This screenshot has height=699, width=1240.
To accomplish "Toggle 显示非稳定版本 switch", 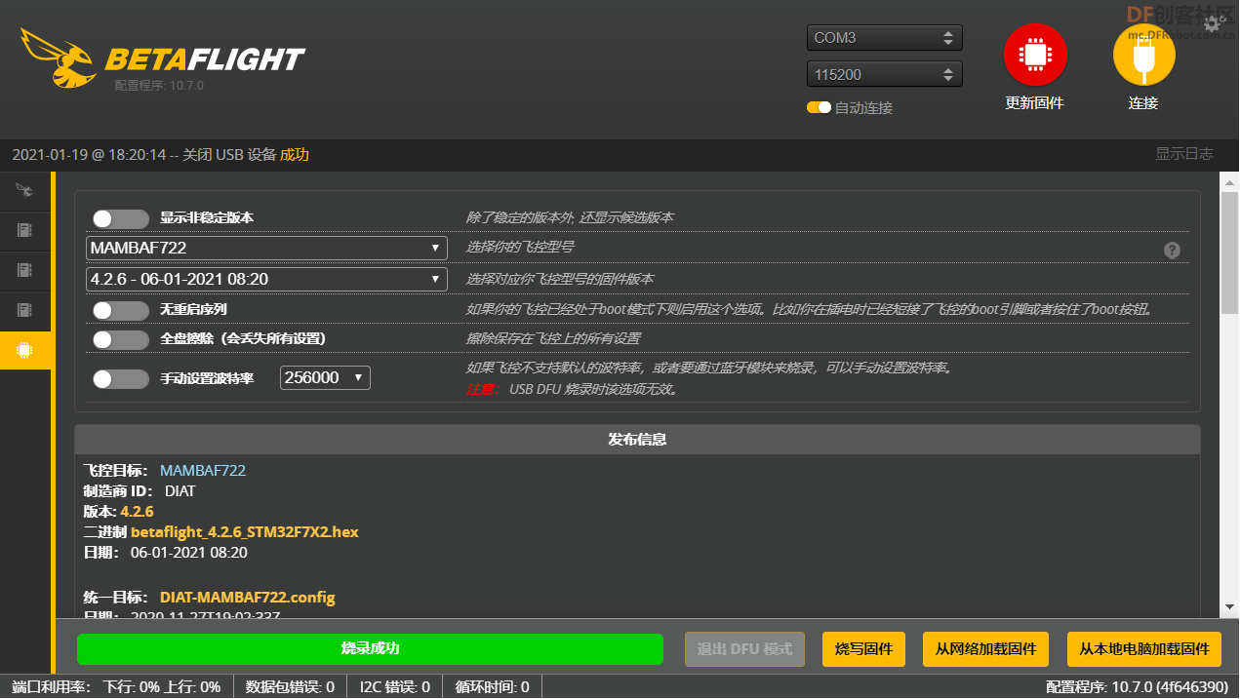I will pyautogui.click(x=121, y=218).
